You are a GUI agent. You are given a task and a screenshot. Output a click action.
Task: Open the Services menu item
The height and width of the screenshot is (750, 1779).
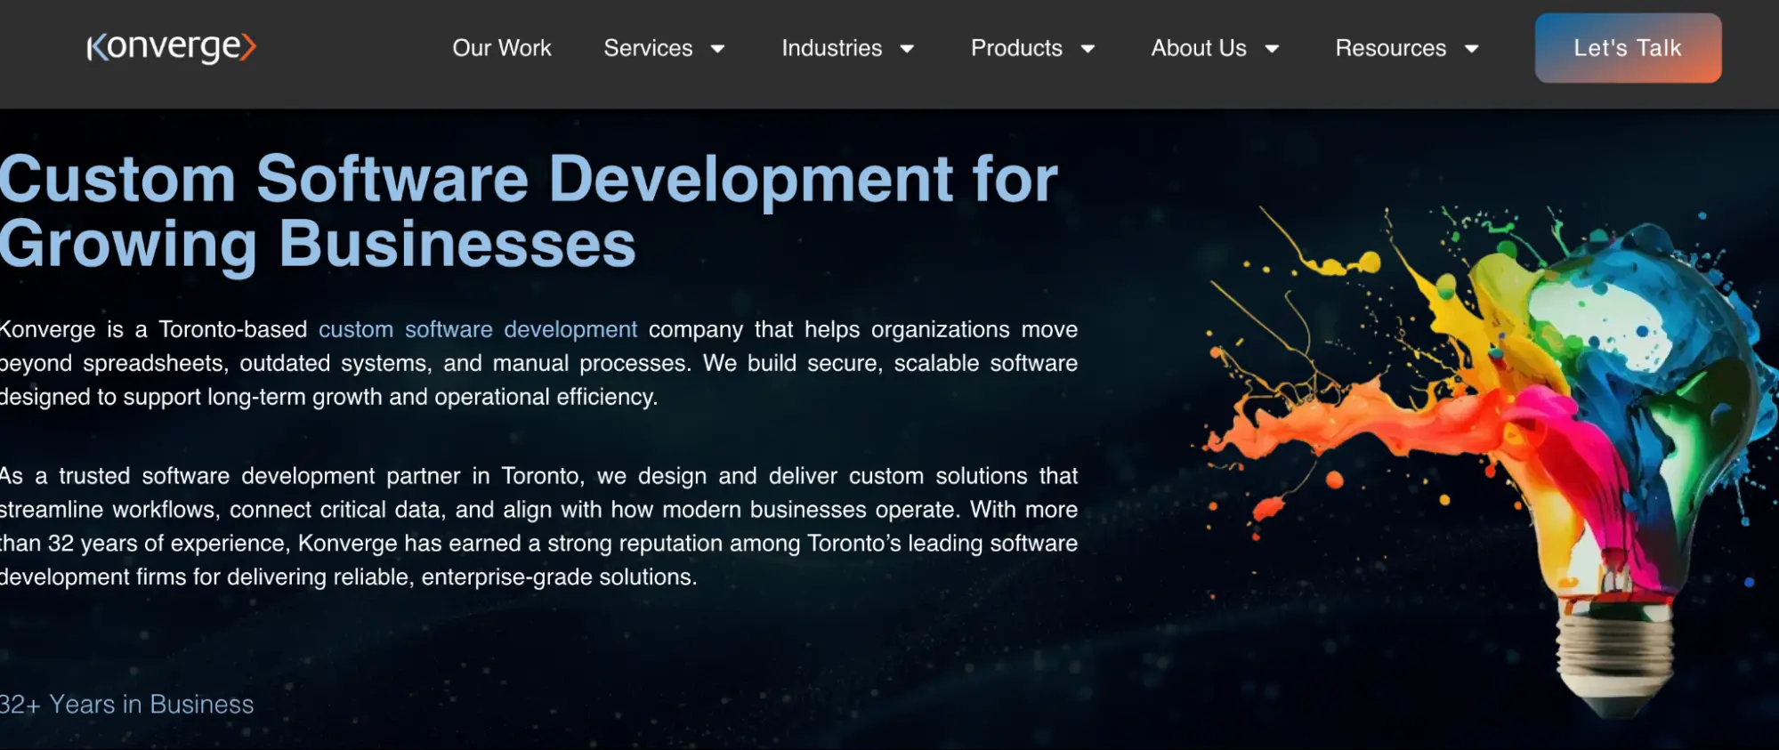coord(648,48)
